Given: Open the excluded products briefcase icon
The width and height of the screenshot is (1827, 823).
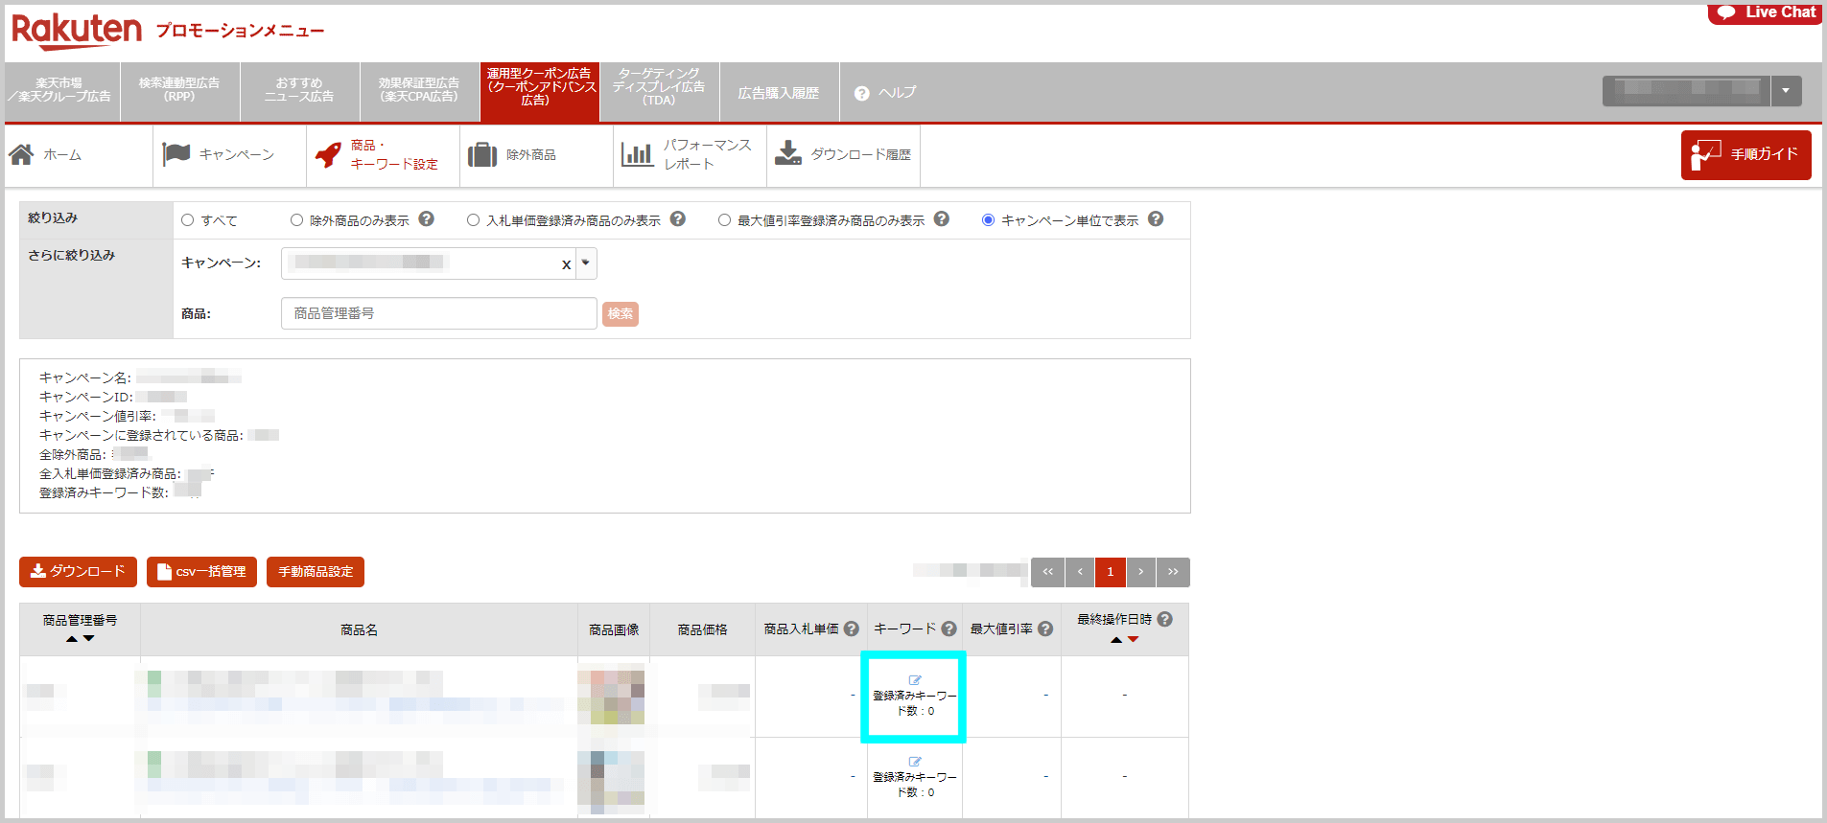Looking at the screenshot, I should pos(481,154).
